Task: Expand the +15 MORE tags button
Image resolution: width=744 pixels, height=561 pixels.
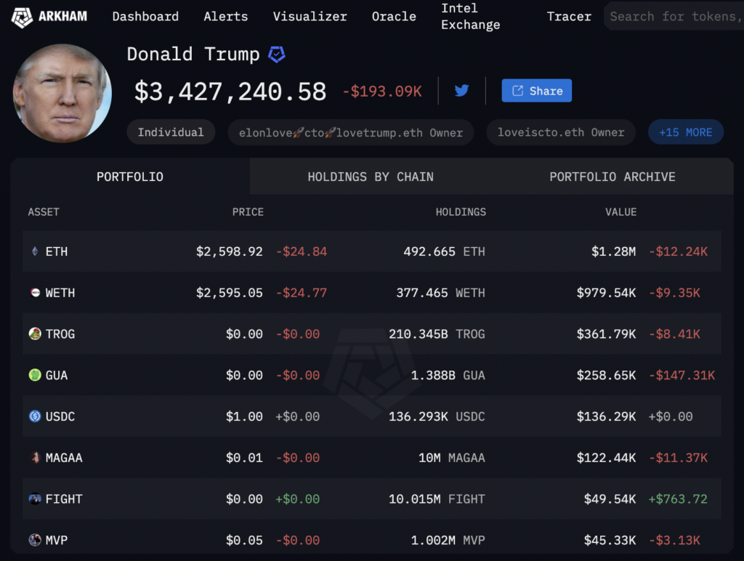Action: pos(686,132)
